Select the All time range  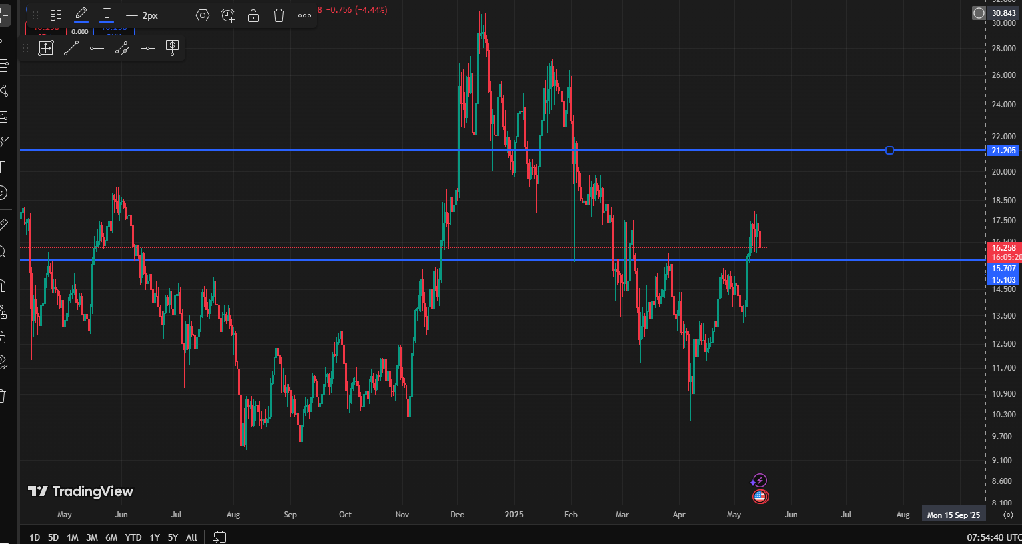point(191,537)
